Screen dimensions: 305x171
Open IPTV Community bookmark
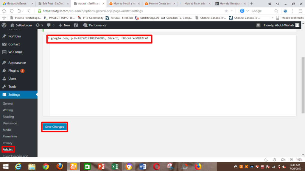click(91, 18)
